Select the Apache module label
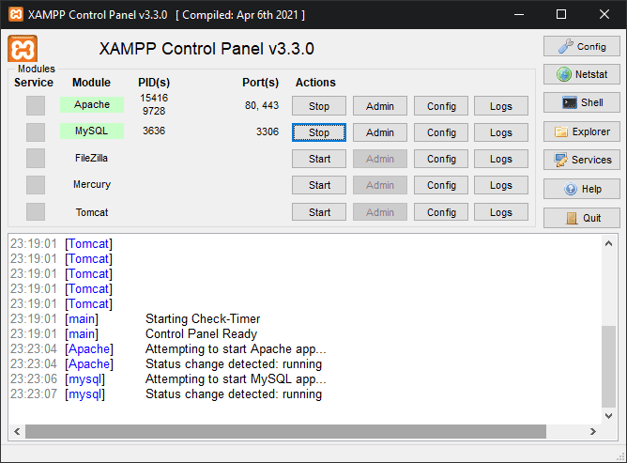627x463 pixels. point(92,104)
